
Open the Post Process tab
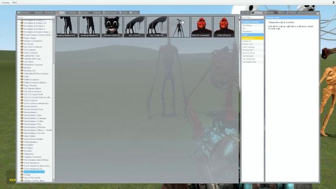[x=110, y=13]
